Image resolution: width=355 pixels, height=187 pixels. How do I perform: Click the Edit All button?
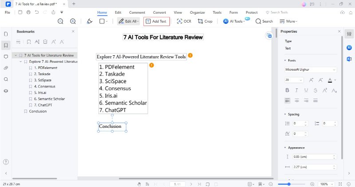[129, 21]
